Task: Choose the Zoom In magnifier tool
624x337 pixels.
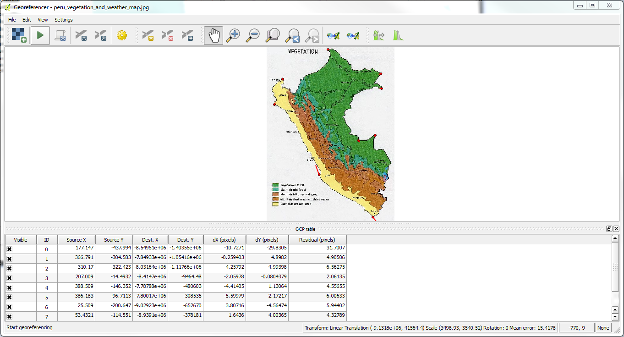Action: tap(233, 35)
